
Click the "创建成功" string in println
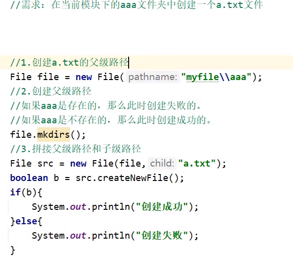pos(162,207)
